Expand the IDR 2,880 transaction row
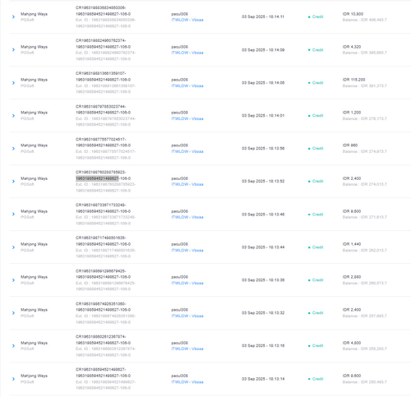The width and height of the screenshot is (411, 397). coord(13,280)
